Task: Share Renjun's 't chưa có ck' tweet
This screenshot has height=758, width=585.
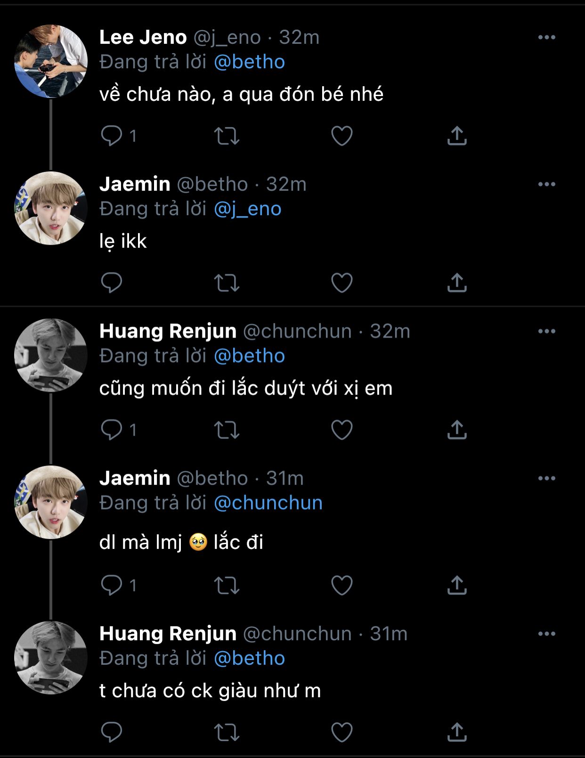Action: (x=456, y=732)
